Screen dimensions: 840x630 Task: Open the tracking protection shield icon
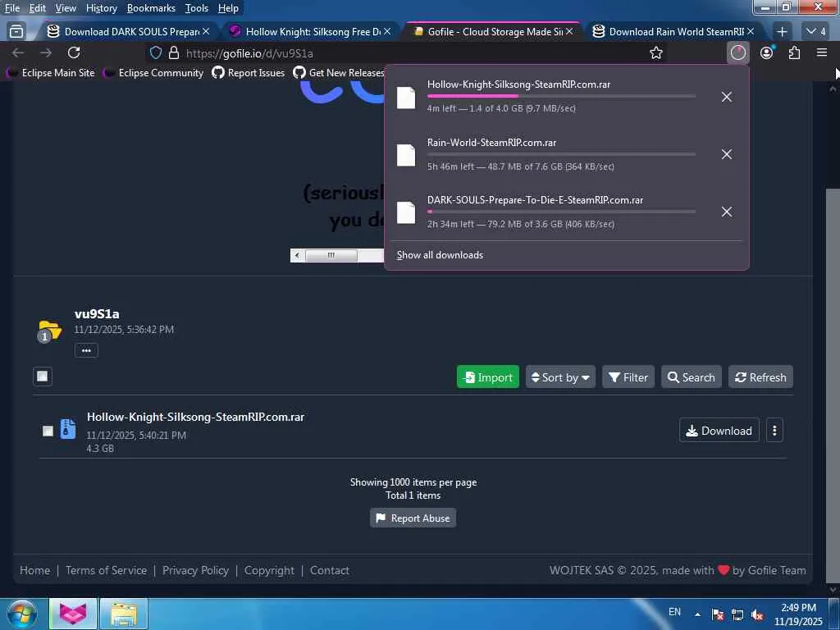pyautogui.click(x=155, y=53)
